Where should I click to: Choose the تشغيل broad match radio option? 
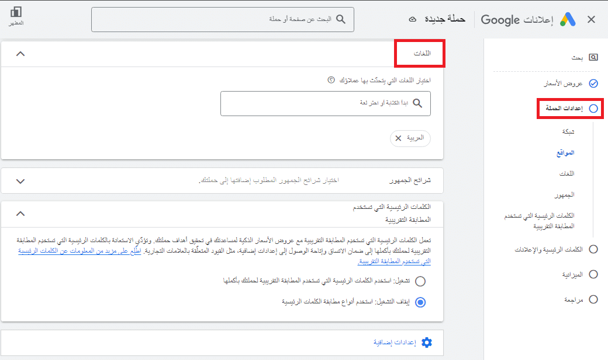[x=420, y=281]
